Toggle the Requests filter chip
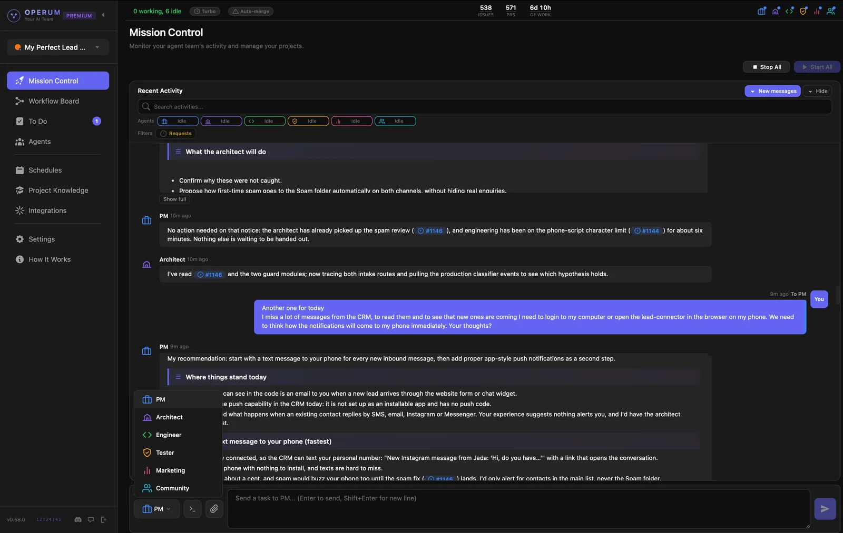Screen dimensions: 843x533 (176, 134)
